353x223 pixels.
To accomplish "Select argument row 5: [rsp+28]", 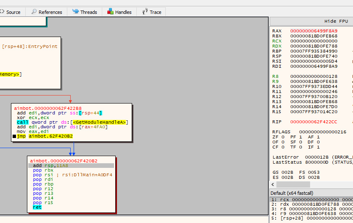I will pos(312,218).
